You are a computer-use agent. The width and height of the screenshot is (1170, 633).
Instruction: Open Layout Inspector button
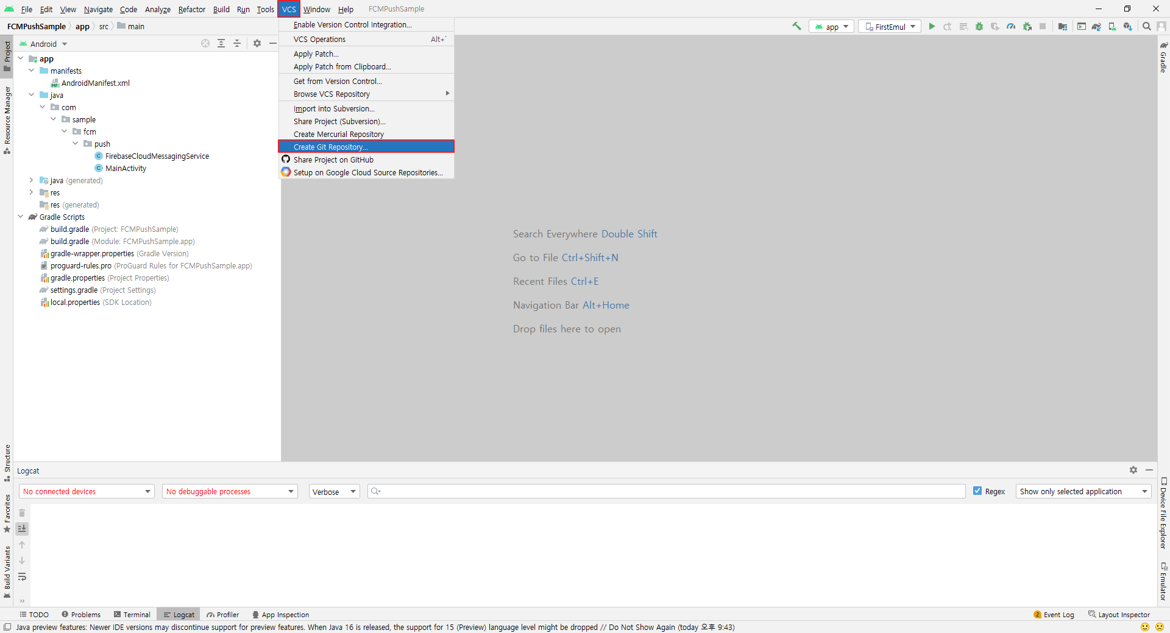pos(1119,614)
